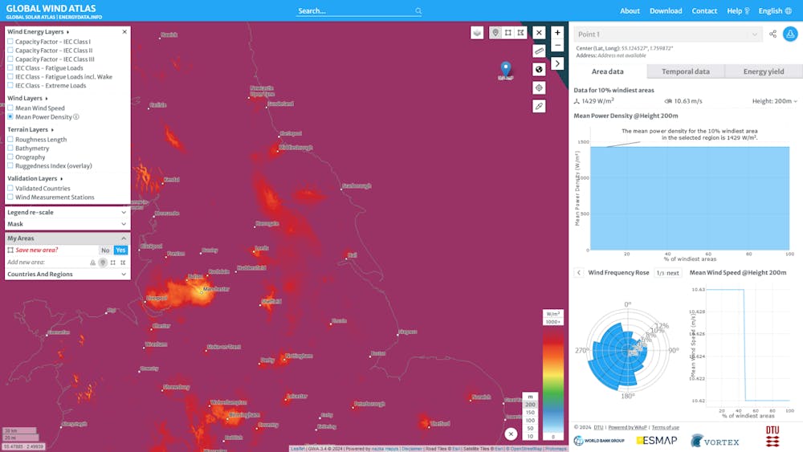Confirm saving area with Yes button
This screenshot has height=452, width=803.
[120, 250]
